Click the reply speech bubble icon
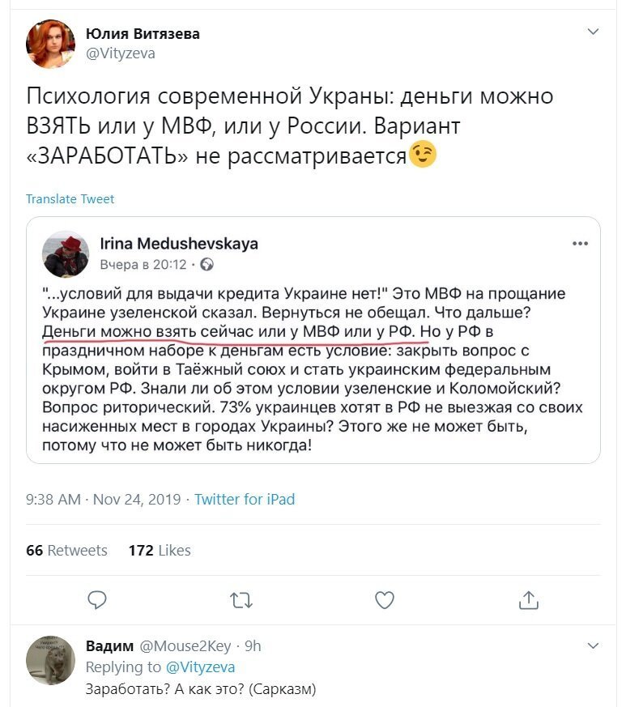 [97, 600]
